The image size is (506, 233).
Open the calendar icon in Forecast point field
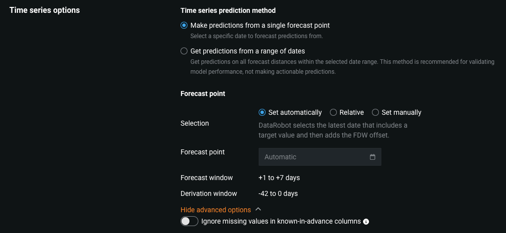pyautogui.click(x=372, y=157)
